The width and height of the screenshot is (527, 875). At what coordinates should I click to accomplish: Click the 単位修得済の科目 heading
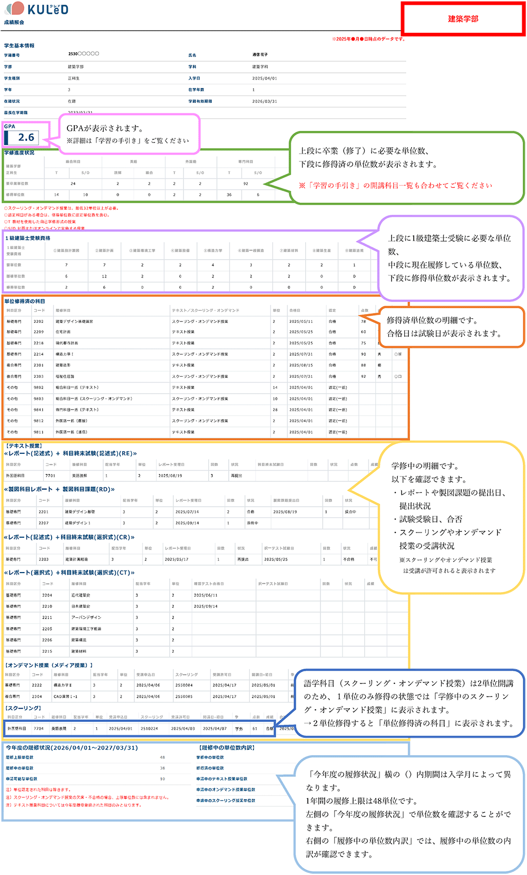(x=25, y=301)
